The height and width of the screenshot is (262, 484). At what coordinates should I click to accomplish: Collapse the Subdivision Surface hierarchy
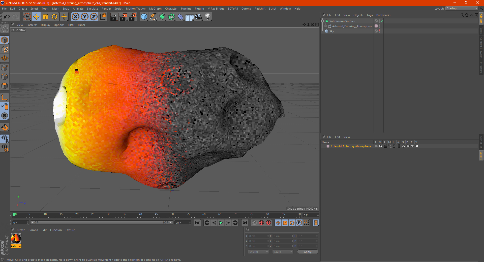323,21
